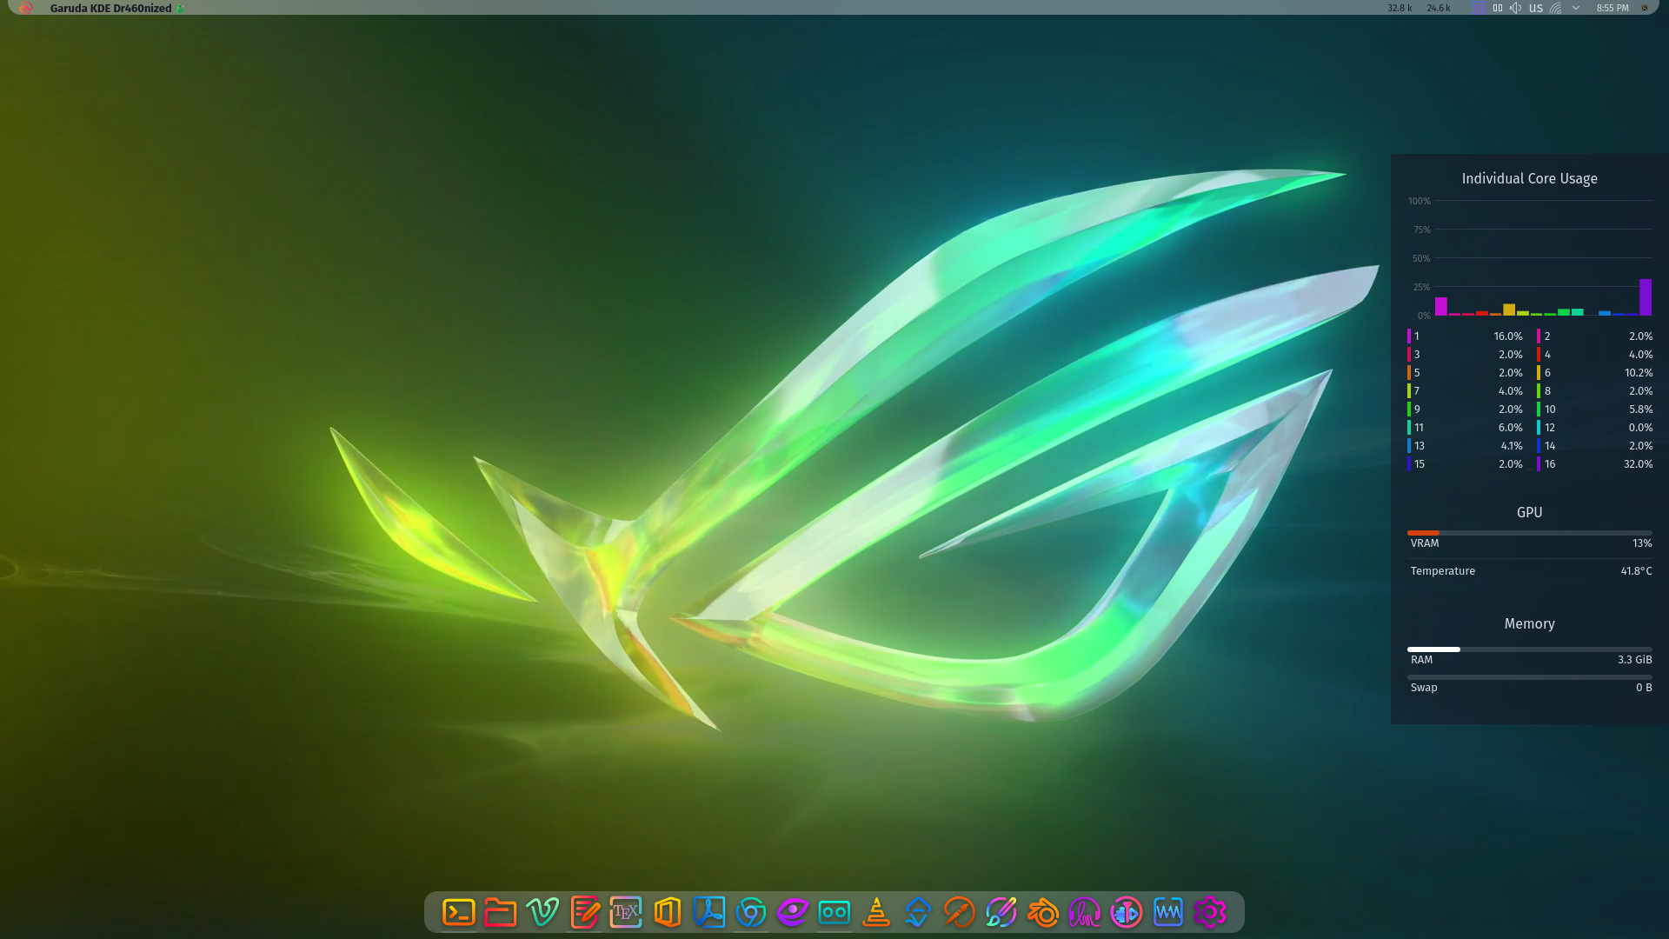The width and height of the screenshot is (1669, 939).
Task: Open the teal cassette tape icon
Action: point(834,912)
